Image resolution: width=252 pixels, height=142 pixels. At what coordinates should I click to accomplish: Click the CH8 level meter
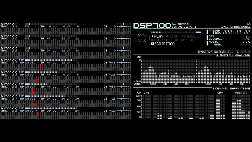[x=220, y=107]
